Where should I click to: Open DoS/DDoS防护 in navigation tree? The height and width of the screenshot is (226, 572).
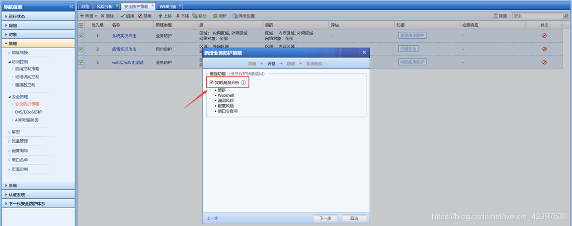pyautogui.click(x=28, y=112)
